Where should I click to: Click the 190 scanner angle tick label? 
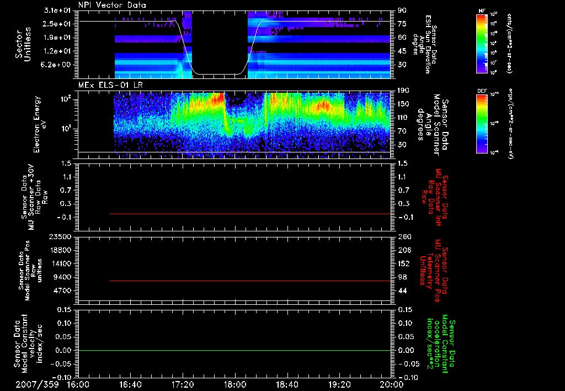[404, 91]
